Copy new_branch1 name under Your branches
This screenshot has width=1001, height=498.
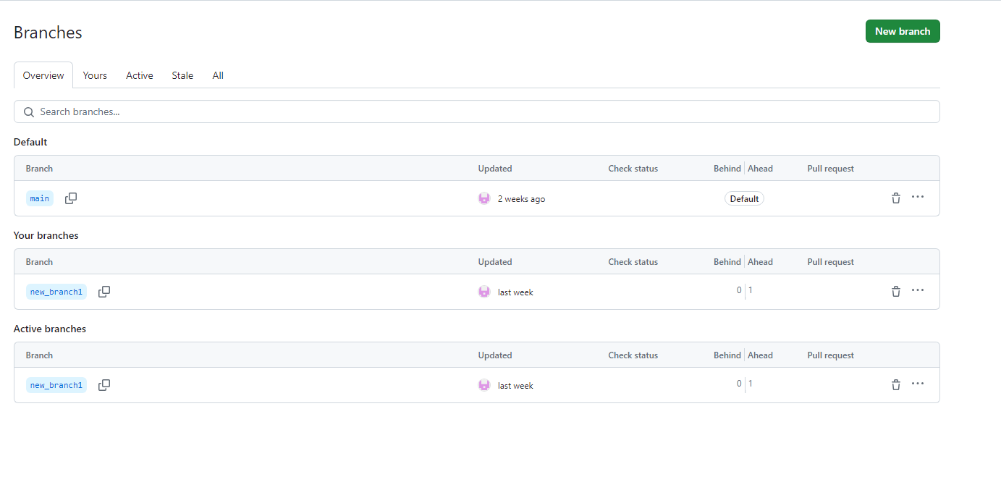point(104,292)
